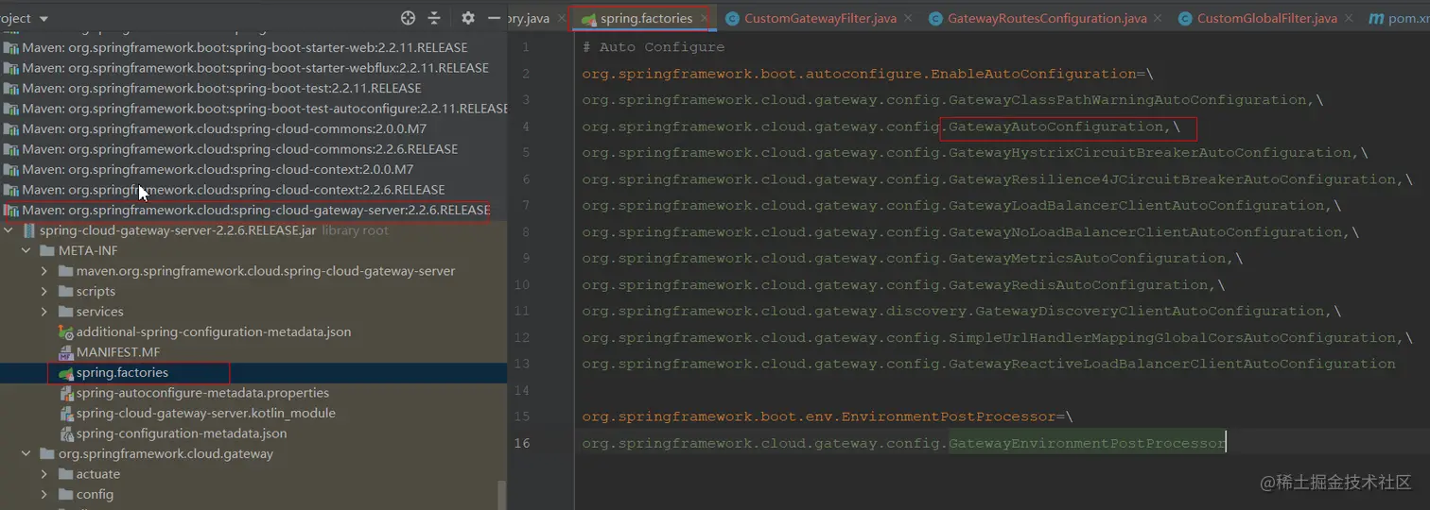Click line number 15 in the gutter
Image resolution: width=1430 pixels, height=510 pixels.
point(523,416)
